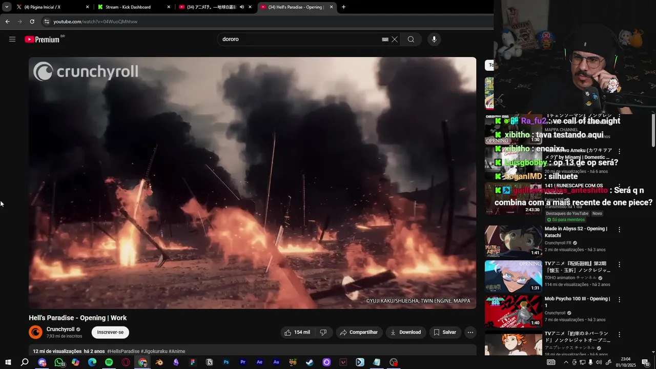
Task: Reload the current page
Action: tap(32, 22)
